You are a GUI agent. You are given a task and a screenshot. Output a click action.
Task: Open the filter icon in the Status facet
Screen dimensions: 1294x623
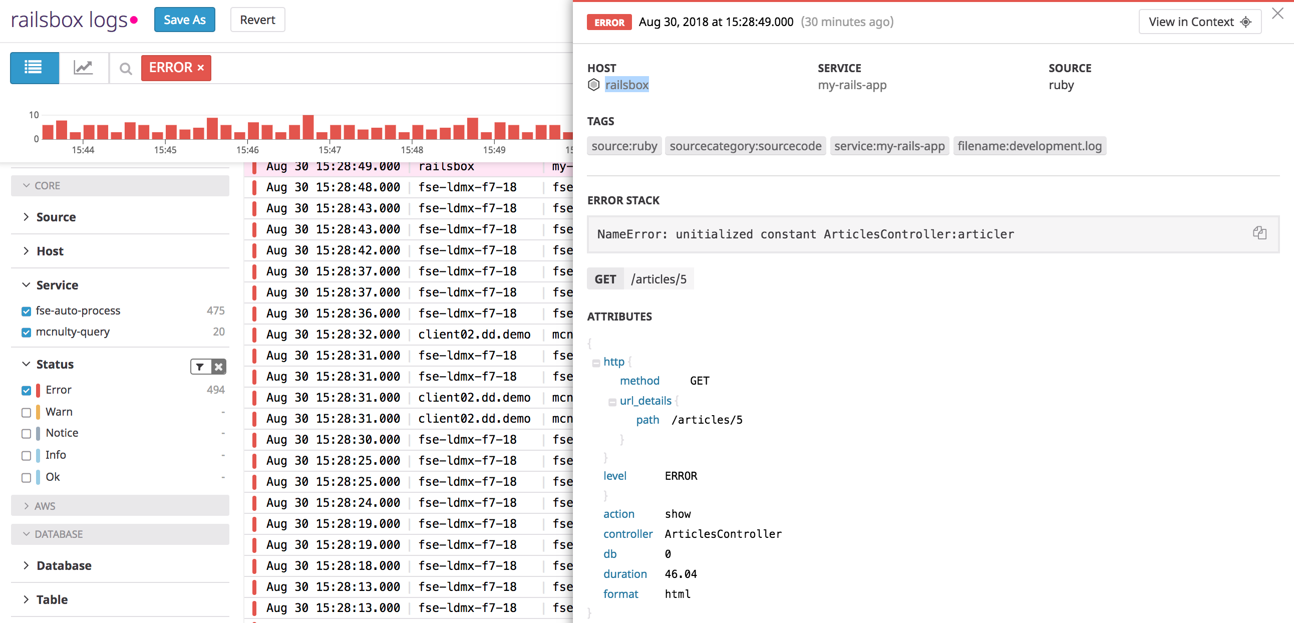[x=199, y=366]
